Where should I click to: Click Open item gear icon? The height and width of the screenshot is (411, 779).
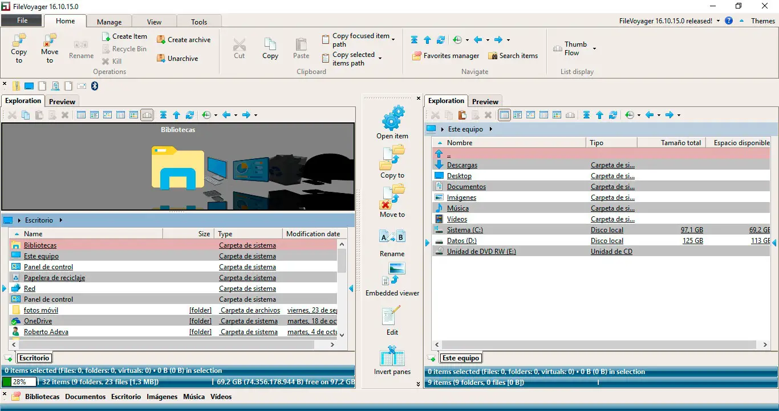(x=392, y=118)
